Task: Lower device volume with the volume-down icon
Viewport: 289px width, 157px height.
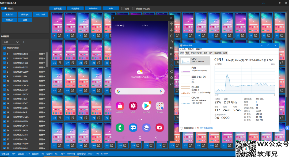Action: click(x=171, y=54)
